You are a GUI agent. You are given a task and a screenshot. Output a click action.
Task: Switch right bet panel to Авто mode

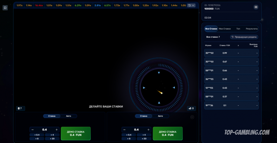(x=160, y=116)
